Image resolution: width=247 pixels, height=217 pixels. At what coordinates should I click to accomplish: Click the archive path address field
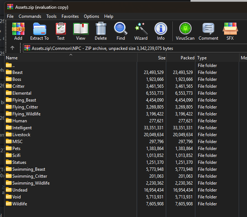135,48
